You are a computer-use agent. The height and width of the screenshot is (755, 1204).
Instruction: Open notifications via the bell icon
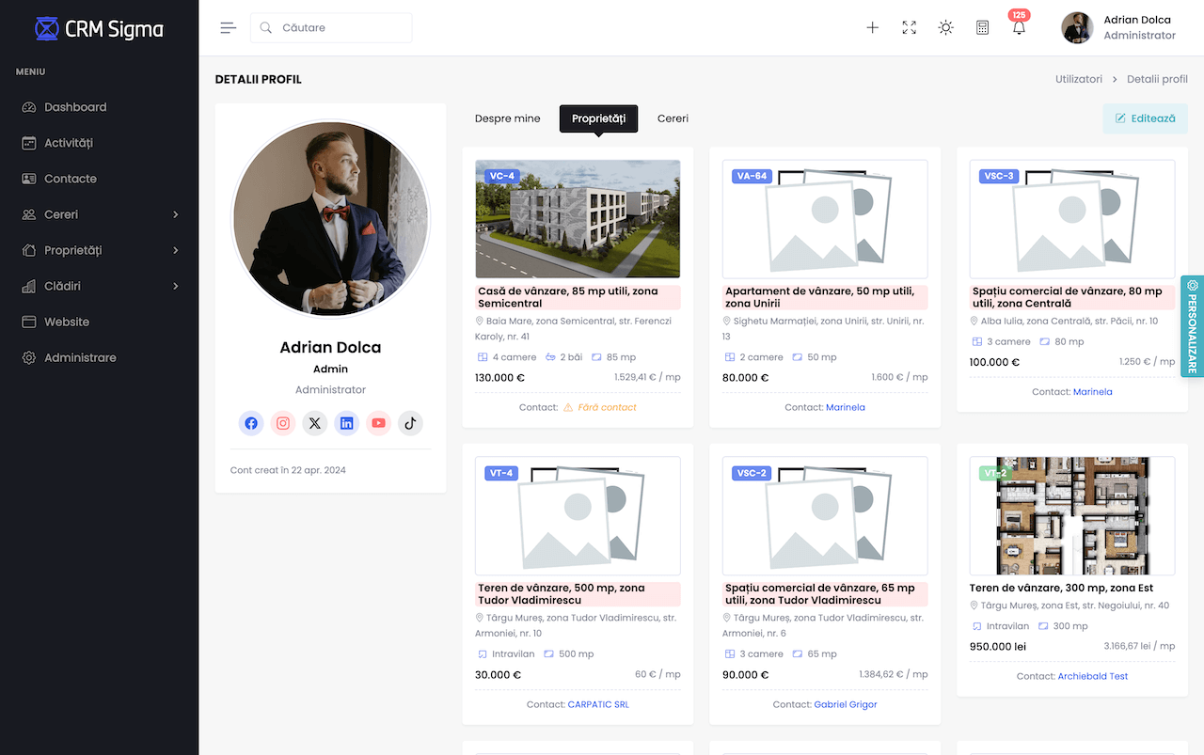pos(1018,28)
